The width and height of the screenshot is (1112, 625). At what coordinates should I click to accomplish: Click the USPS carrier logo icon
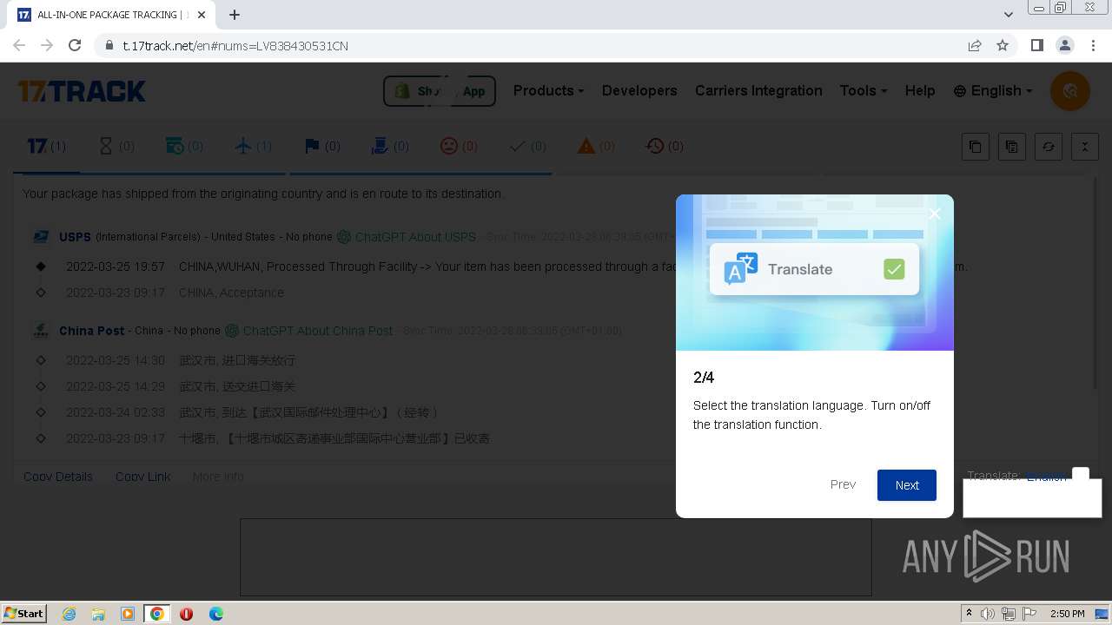41,236
